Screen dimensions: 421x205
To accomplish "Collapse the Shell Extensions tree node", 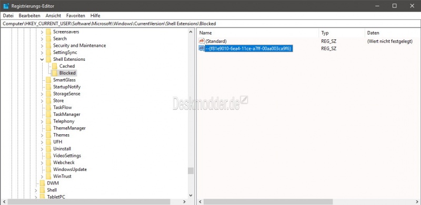I will point(42,59).
